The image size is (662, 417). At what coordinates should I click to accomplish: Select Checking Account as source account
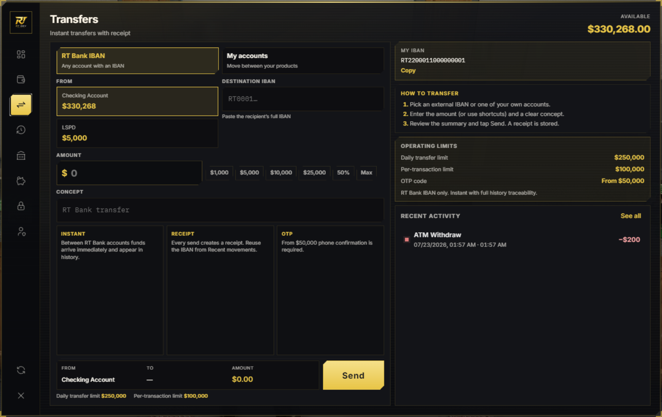tap(137, 101)
